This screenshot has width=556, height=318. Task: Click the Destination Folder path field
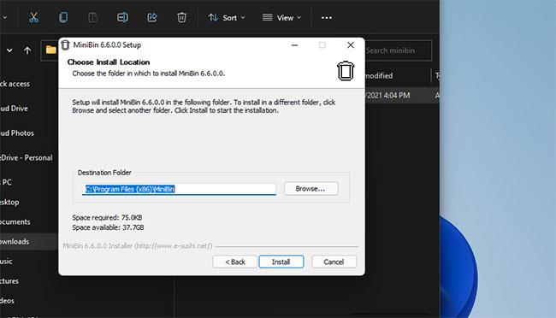(x=179, y=189)
